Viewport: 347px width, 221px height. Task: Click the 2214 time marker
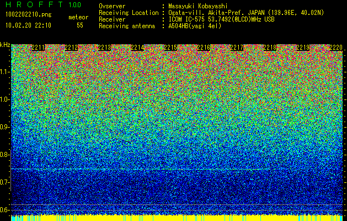pyautogui.click(x=138, y=48)
